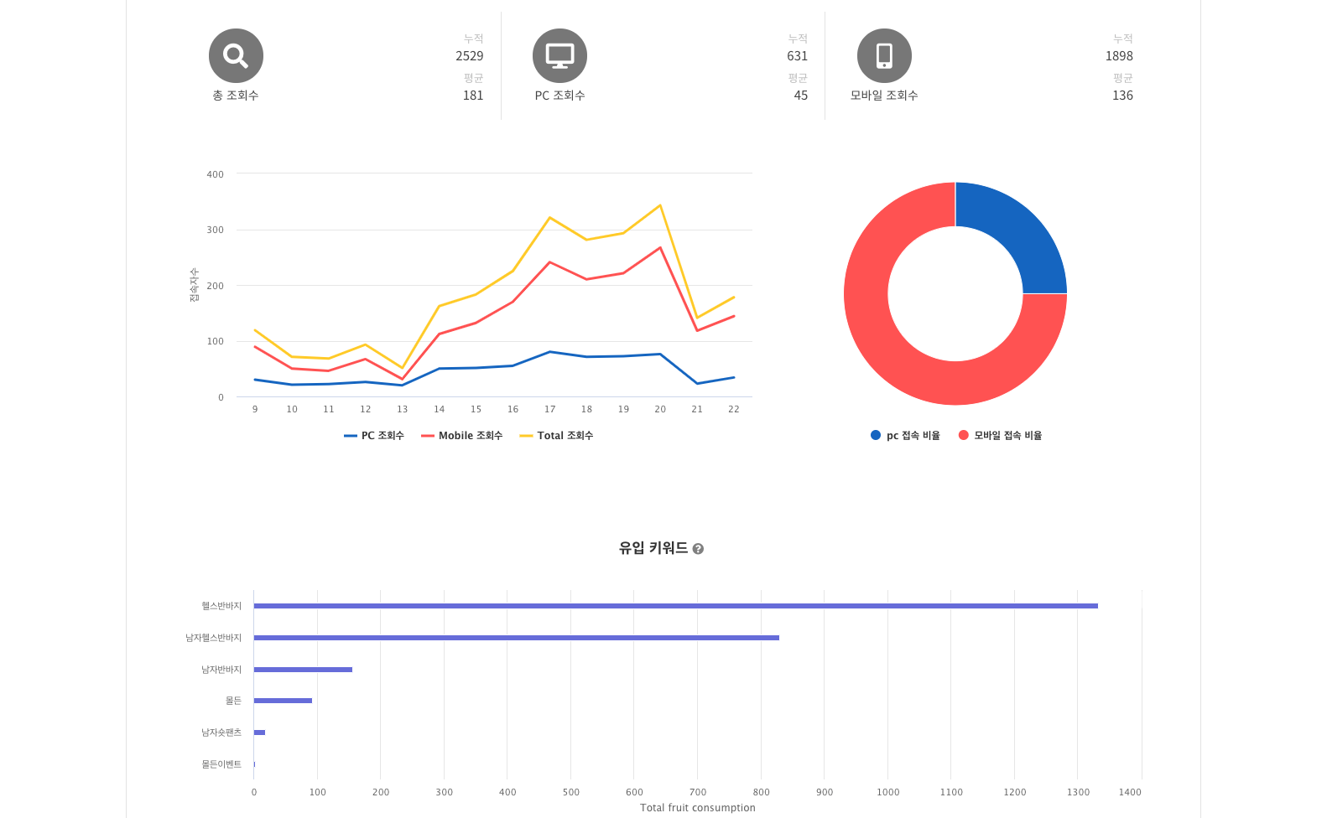
Task: Click the 남자숏팬츠 keyword bar
Action: pyautogui.click(x=259, y=733)
